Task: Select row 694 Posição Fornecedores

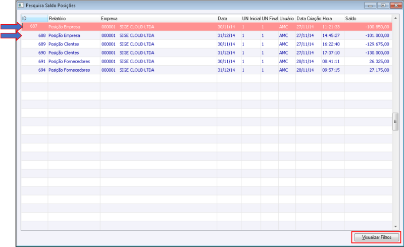Action: 207,70
